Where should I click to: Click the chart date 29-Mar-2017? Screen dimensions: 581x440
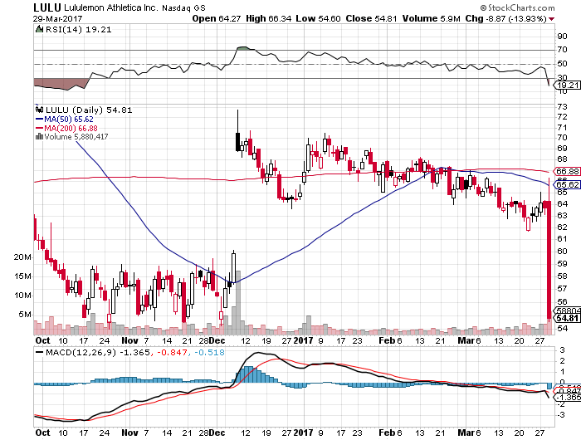pos(57,18)
